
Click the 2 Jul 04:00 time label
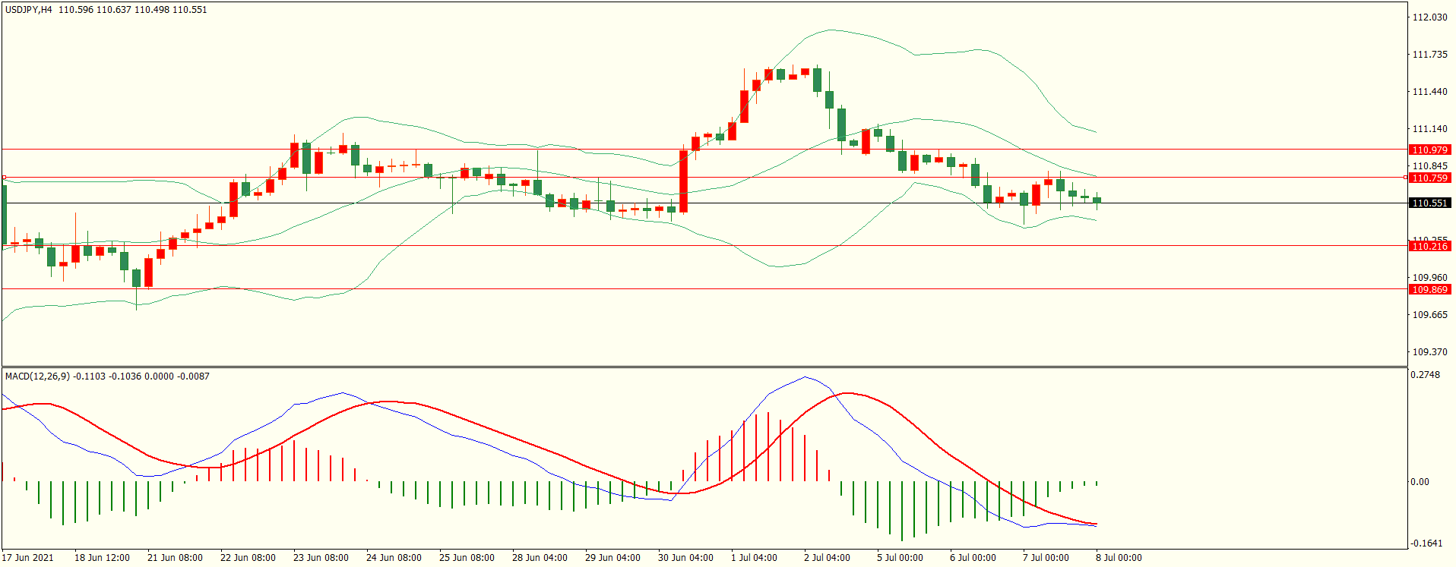point(827,558)
